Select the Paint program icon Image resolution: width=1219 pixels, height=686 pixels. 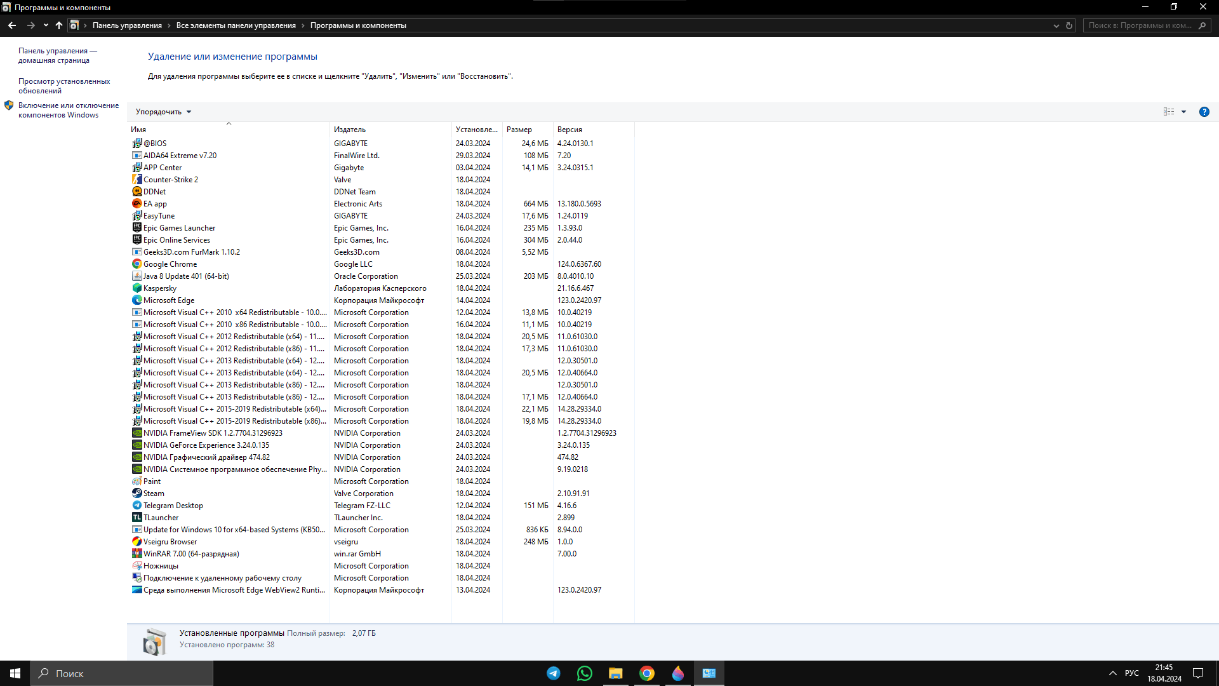point(137,481)
